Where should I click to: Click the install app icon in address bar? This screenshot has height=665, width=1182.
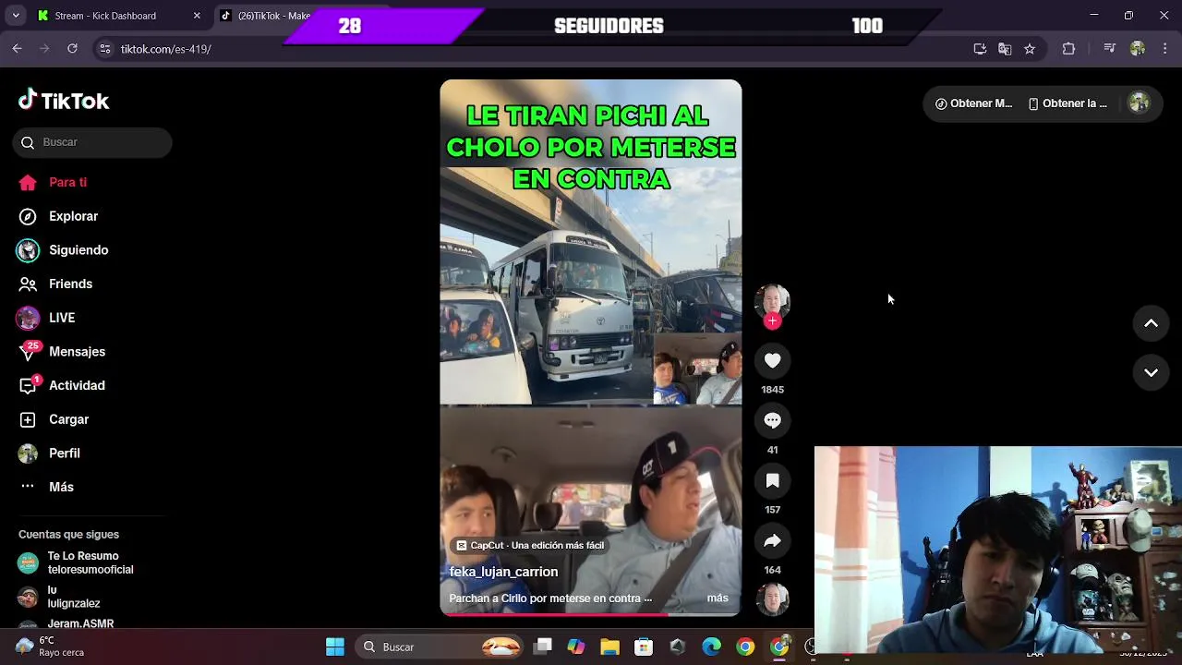980,49
